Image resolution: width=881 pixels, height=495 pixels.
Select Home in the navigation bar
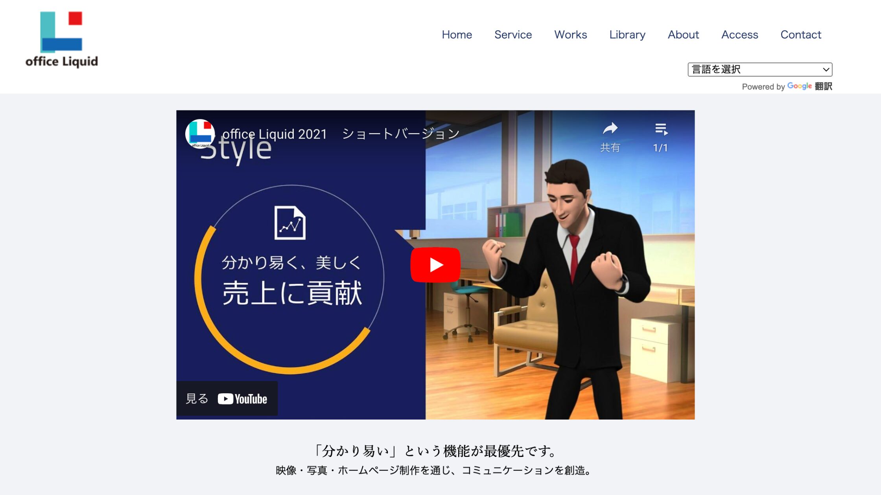click(457, 35)
